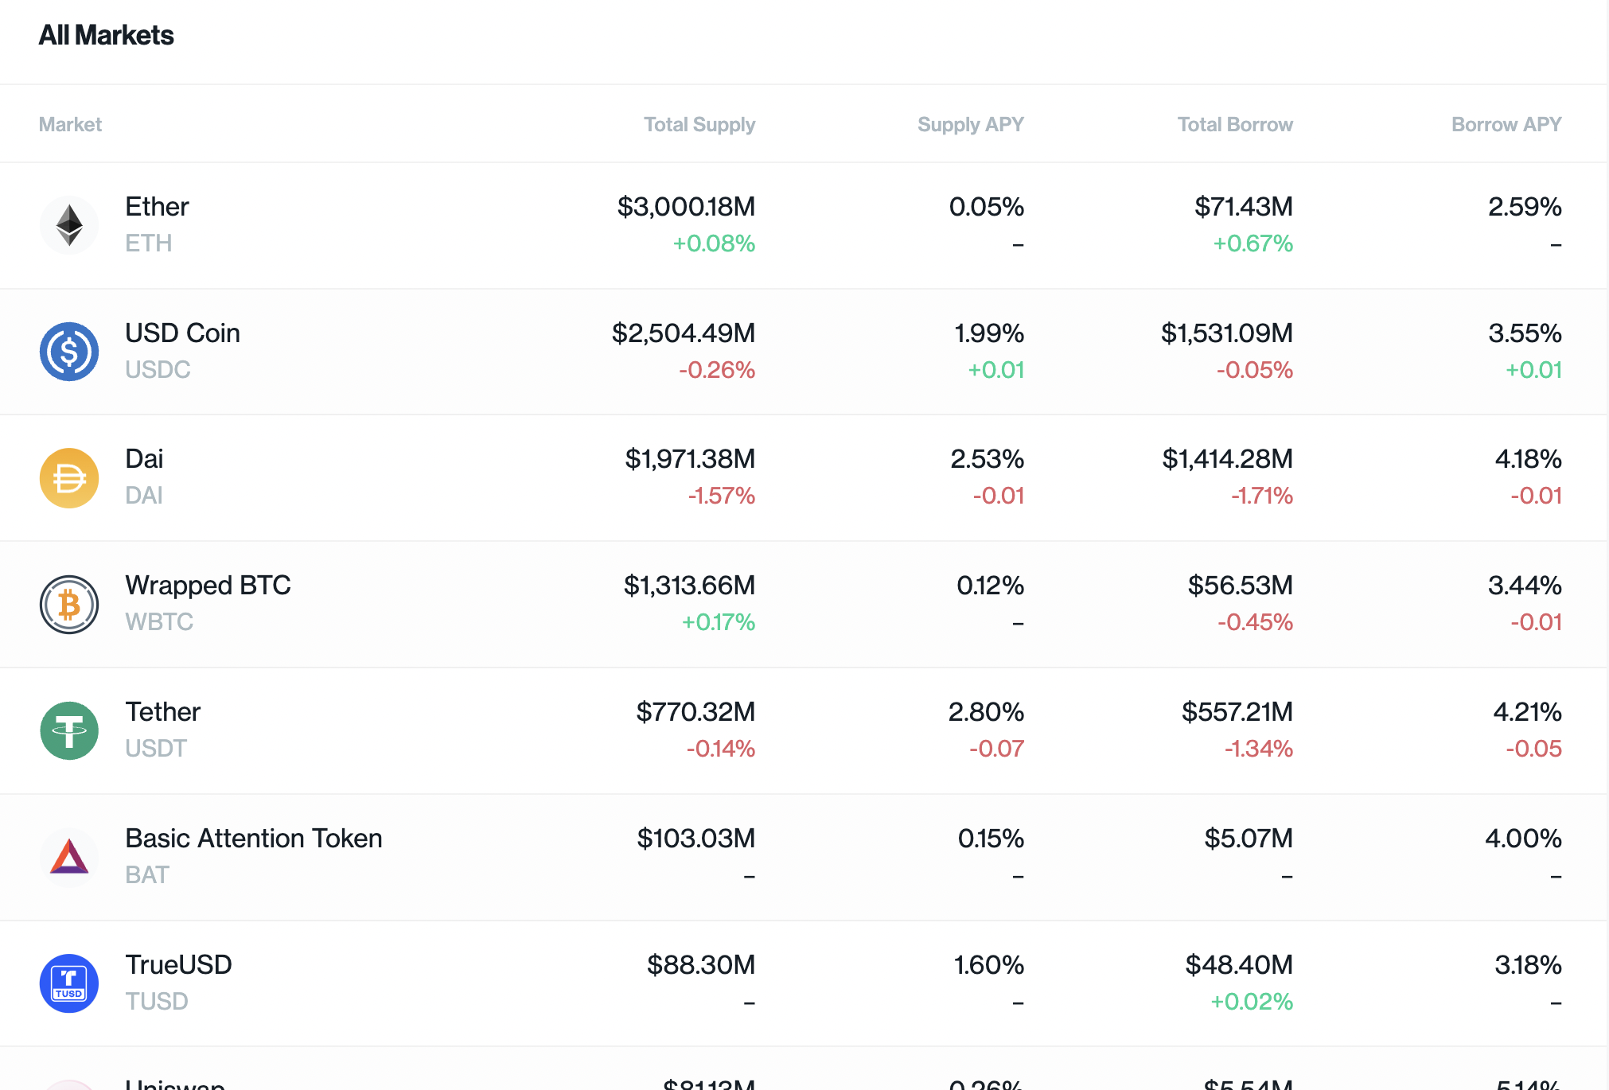
Task: Sort by the Total Borrow header
Action: pyautogui.click(x=1235, y=125)
